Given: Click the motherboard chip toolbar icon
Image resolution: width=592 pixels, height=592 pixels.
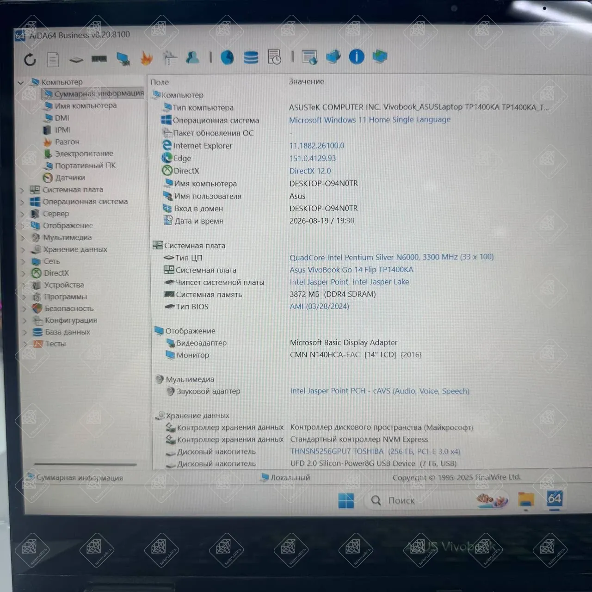Looking at the screenshot, I should point(76,60).
